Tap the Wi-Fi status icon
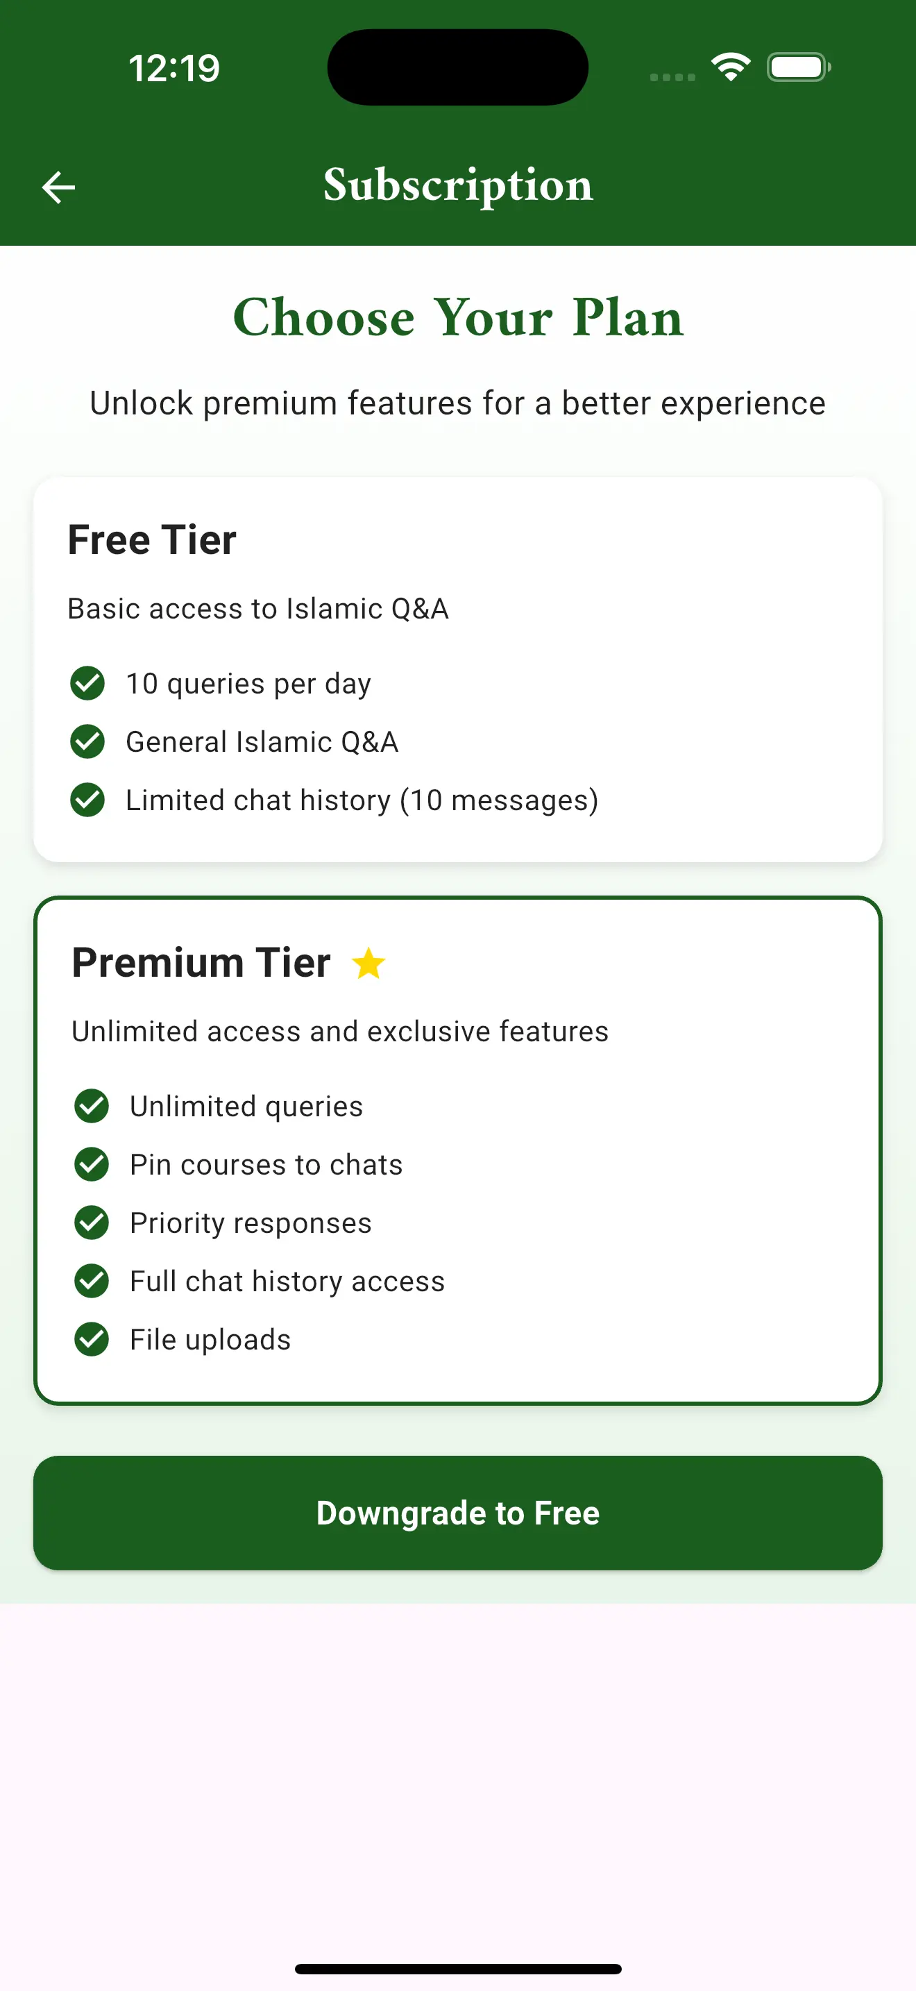This screenshot has width=916, height=1991. 731,67
